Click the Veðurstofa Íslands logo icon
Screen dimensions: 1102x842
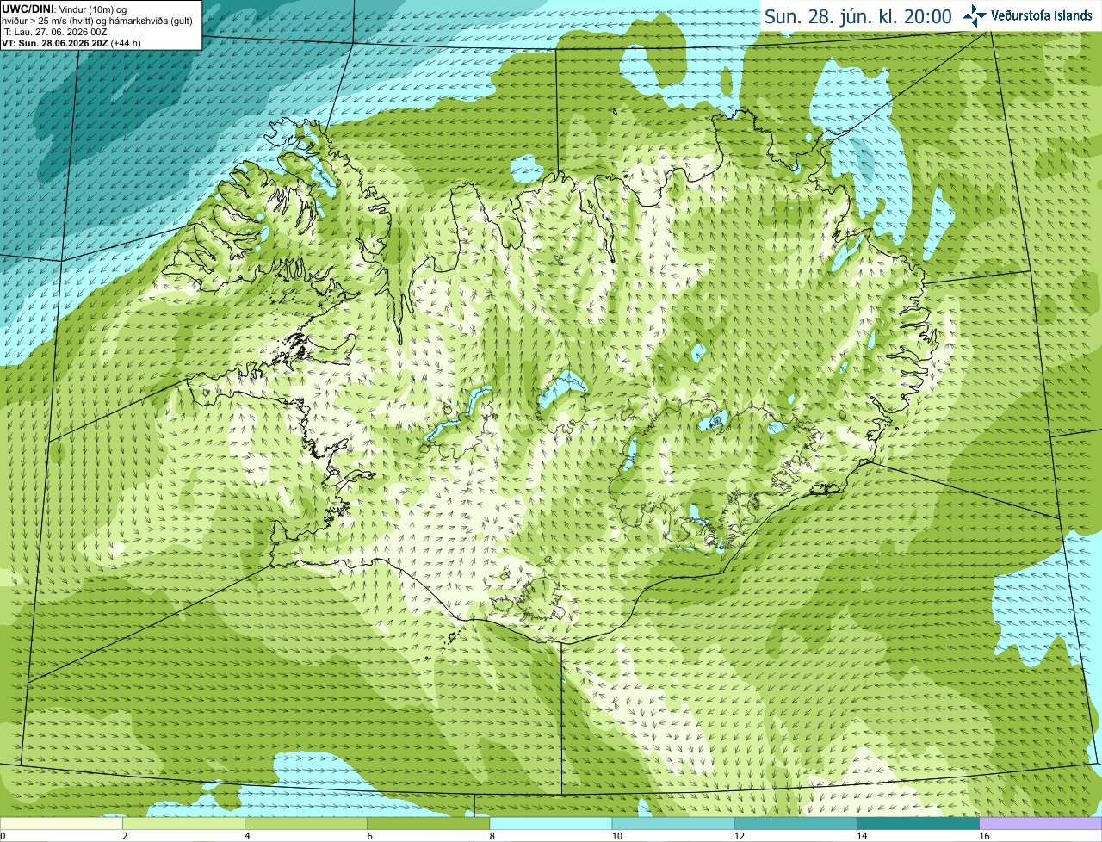click(975, 15)
